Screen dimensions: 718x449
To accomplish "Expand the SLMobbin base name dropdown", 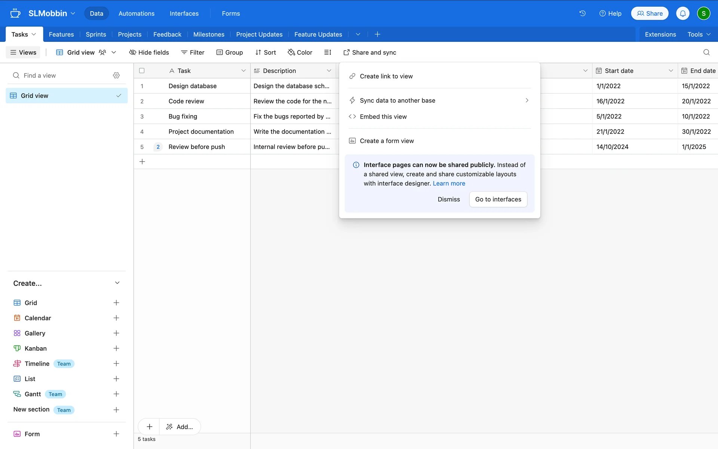I will [73, 13].
